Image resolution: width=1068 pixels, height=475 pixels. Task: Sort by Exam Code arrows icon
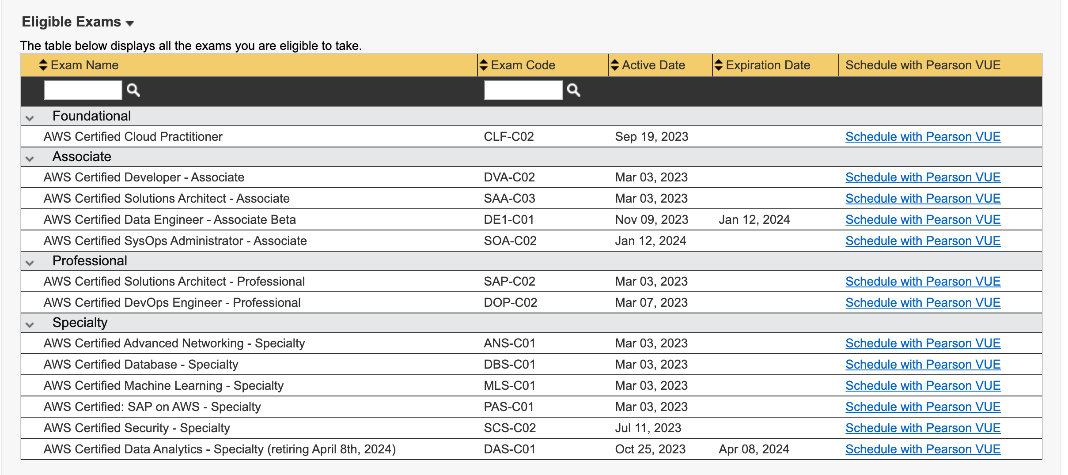pyautogui.click(x=484, y=65)
